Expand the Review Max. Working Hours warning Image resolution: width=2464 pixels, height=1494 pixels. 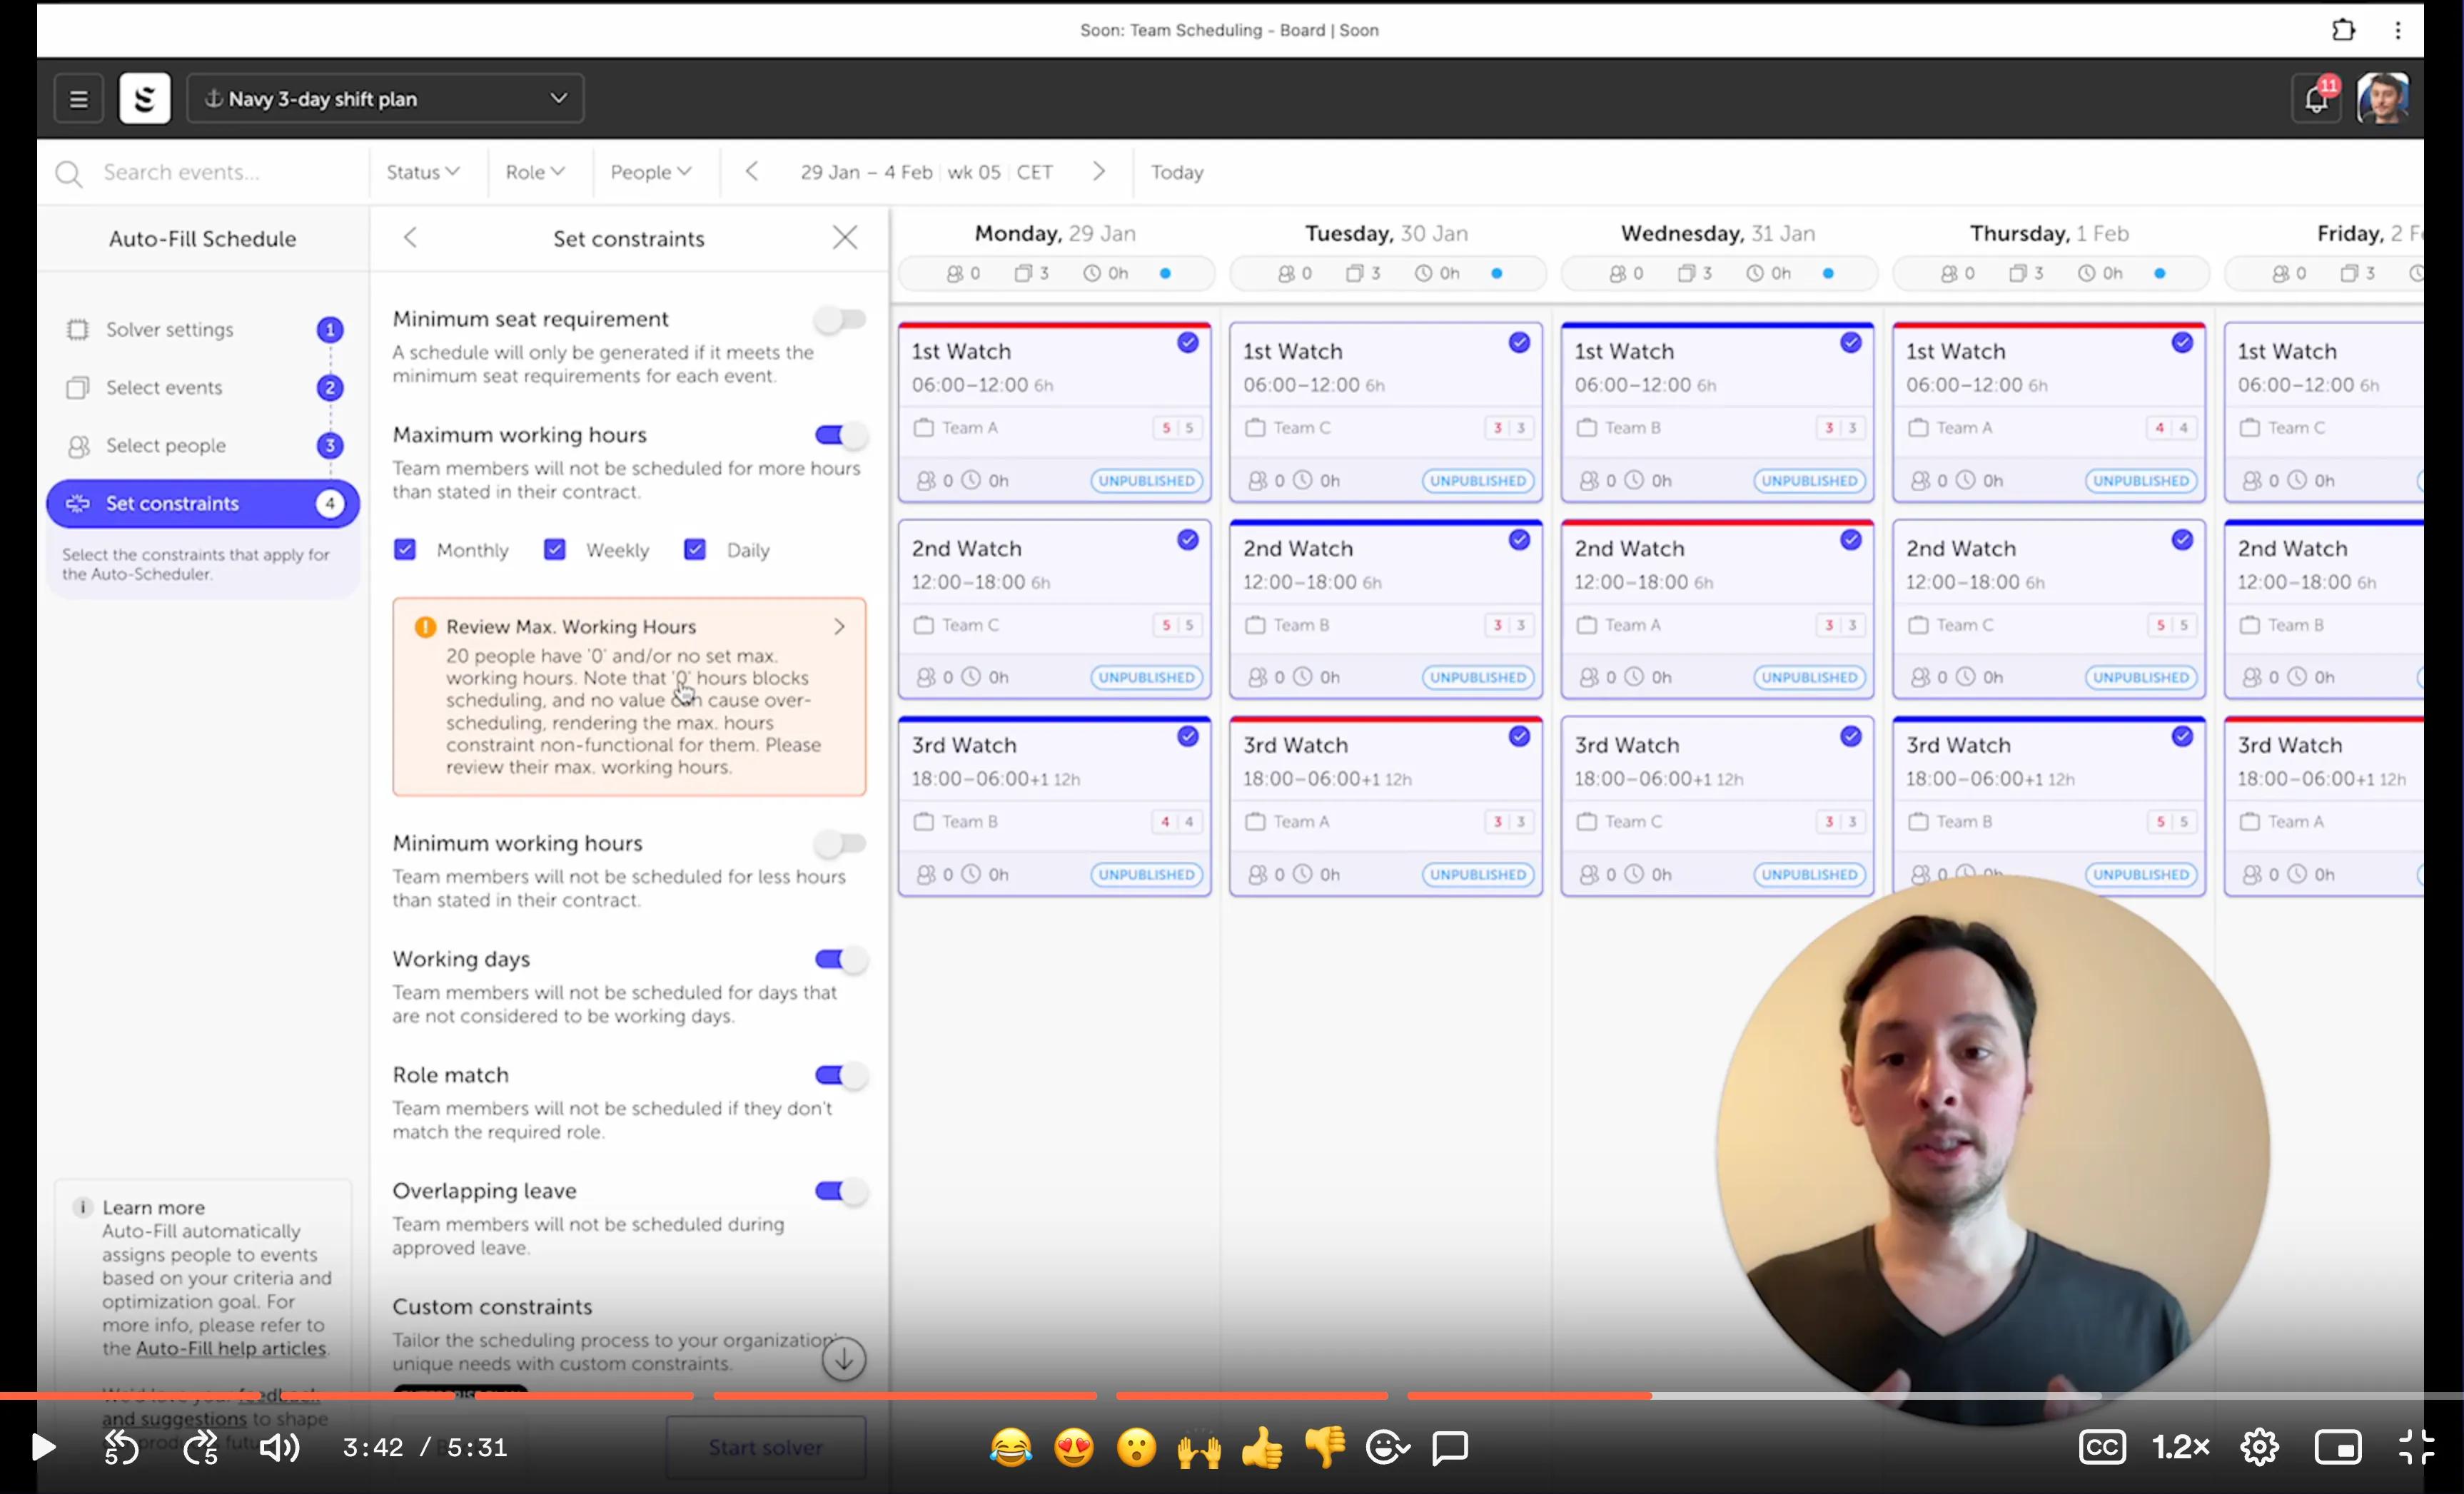click(629, 696)
